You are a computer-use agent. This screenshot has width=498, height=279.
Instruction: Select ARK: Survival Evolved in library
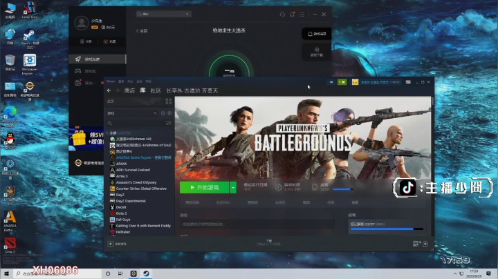[130, 170]
